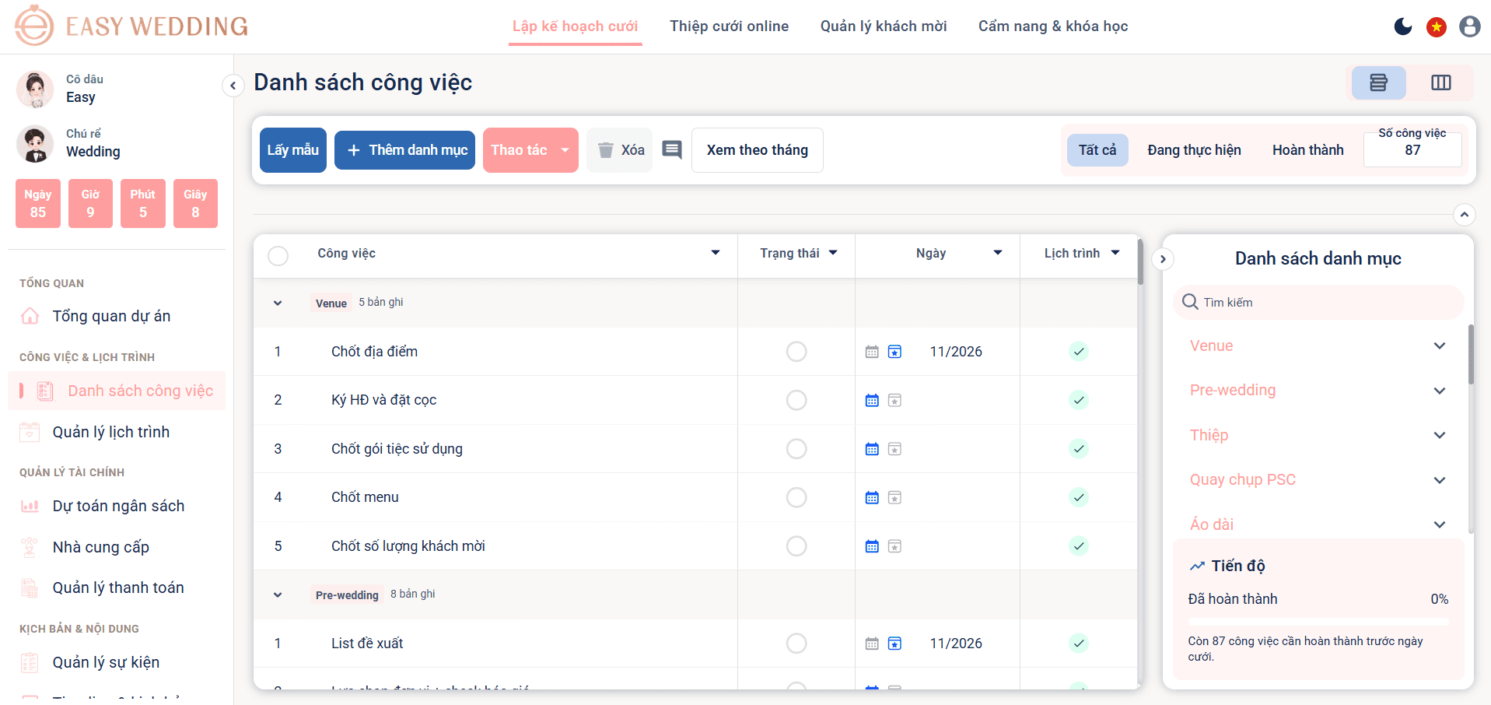Toggle schedule check for Chốt số lượng khách mời
Image resolution: width=1491 pixels, height=705 pixels.
pos(1078,546)
